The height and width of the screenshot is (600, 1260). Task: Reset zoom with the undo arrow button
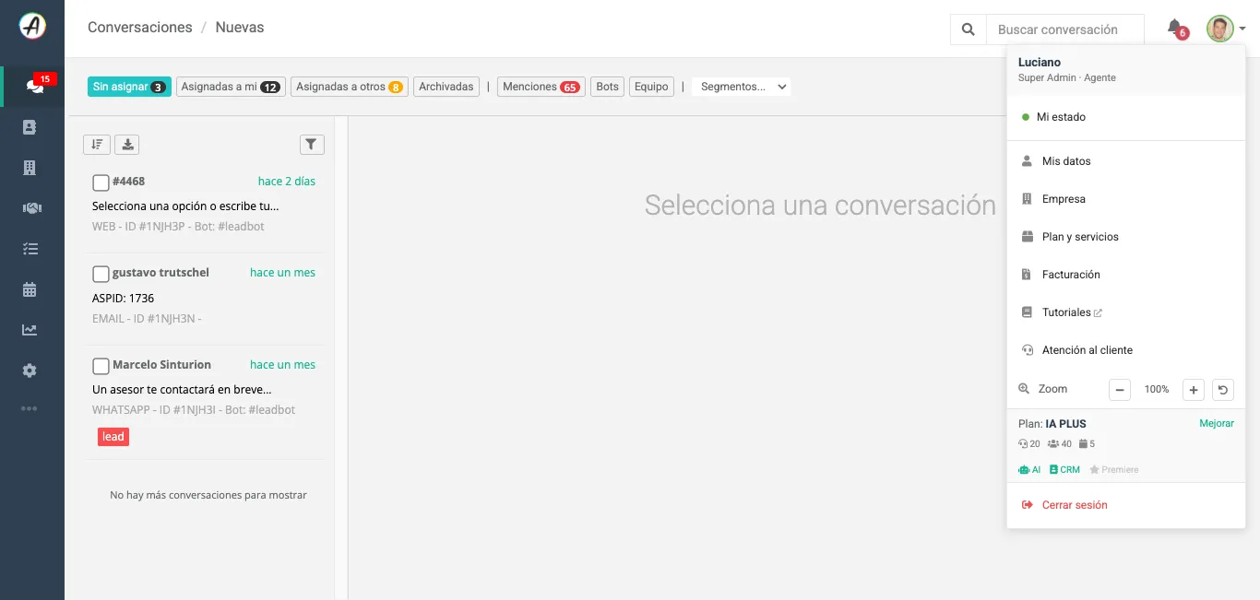pyautogui.click(x=1222, y=390)
